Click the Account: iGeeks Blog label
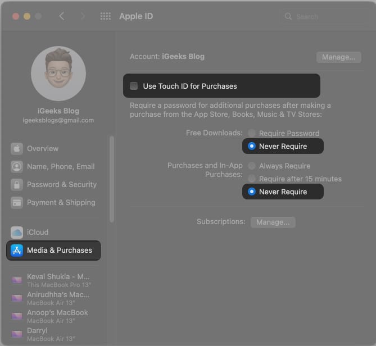The width and height of the screenshot is (376, 346). [x=167, y=57]
